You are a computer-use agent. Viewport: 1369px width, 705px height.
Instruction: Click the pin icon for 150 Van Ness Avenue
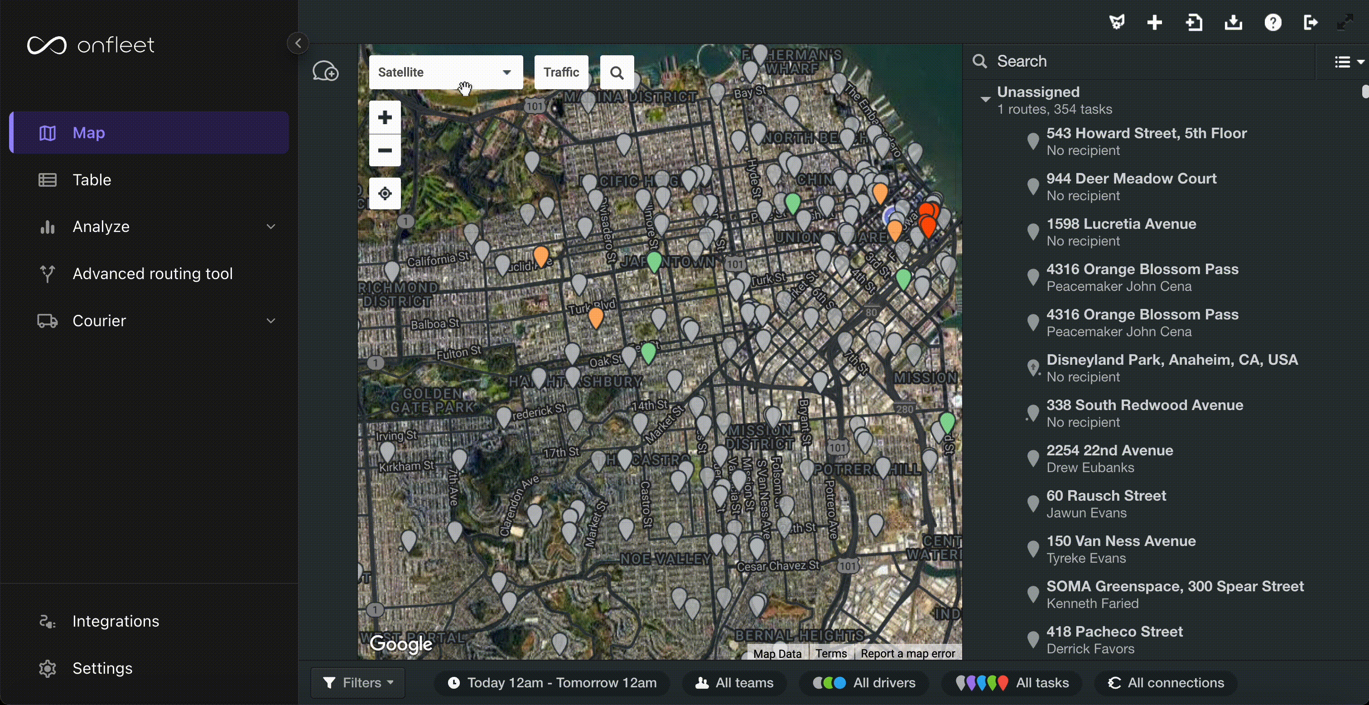coord(1032,549)
